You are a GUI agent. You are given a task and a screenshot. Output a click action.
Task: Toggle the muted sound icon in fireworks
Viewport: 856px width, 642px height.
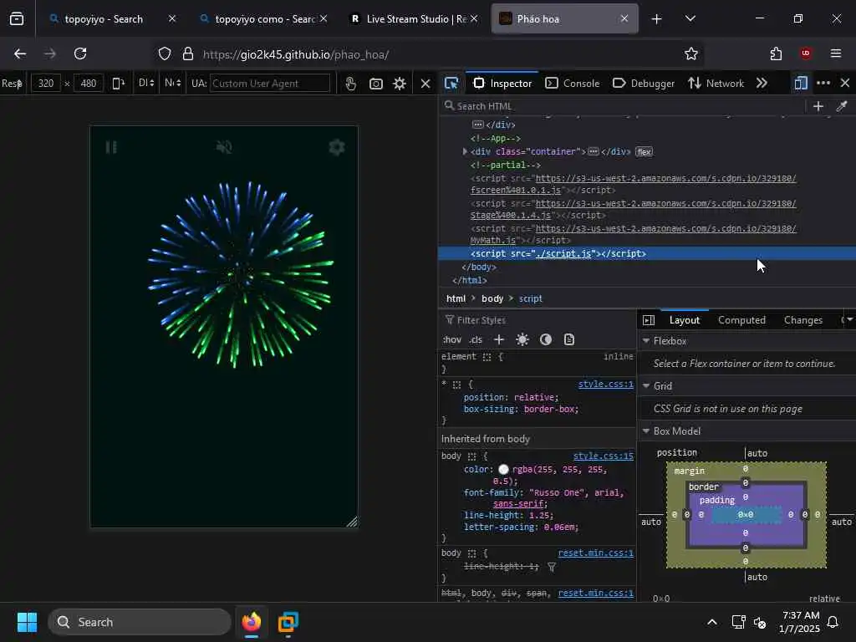tap(224, 147)
